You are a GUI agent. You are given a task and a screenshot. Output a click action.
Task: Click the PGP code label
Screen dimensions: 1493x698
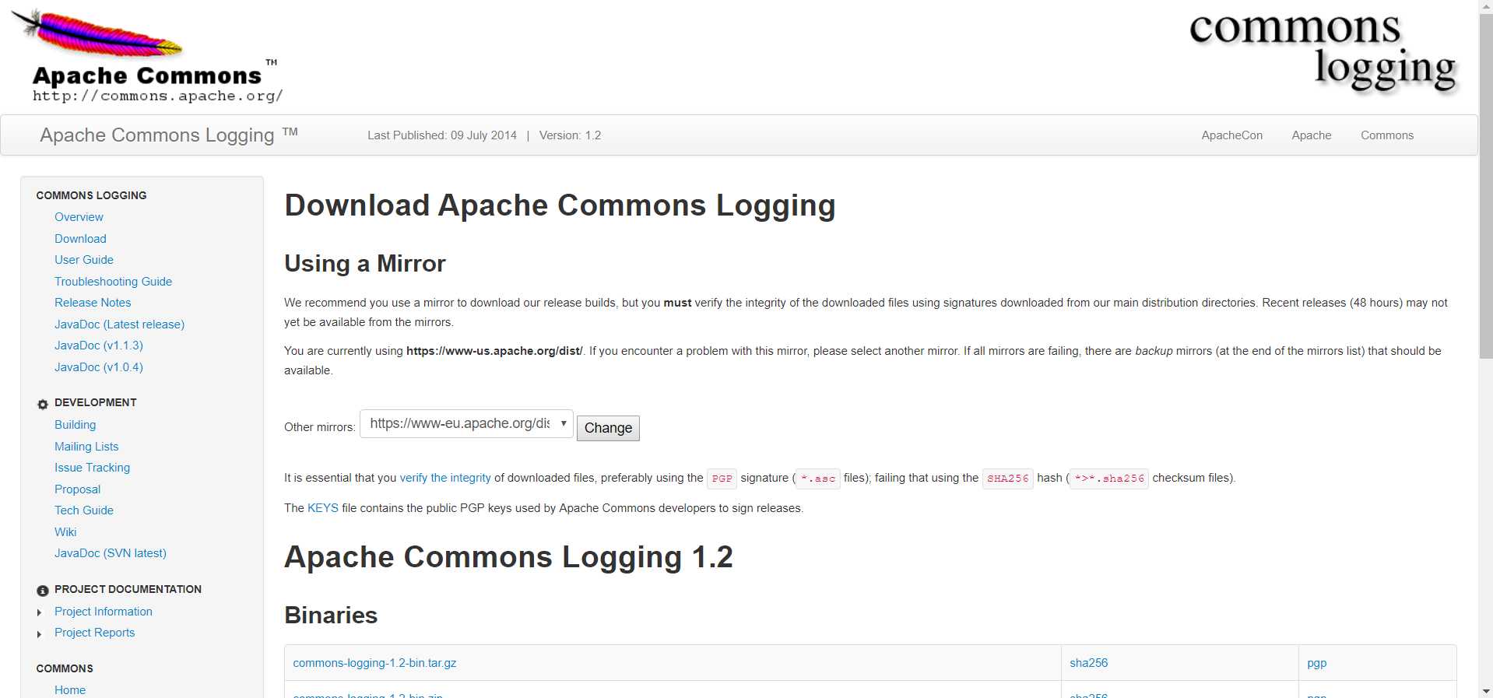tap(722, 479)
